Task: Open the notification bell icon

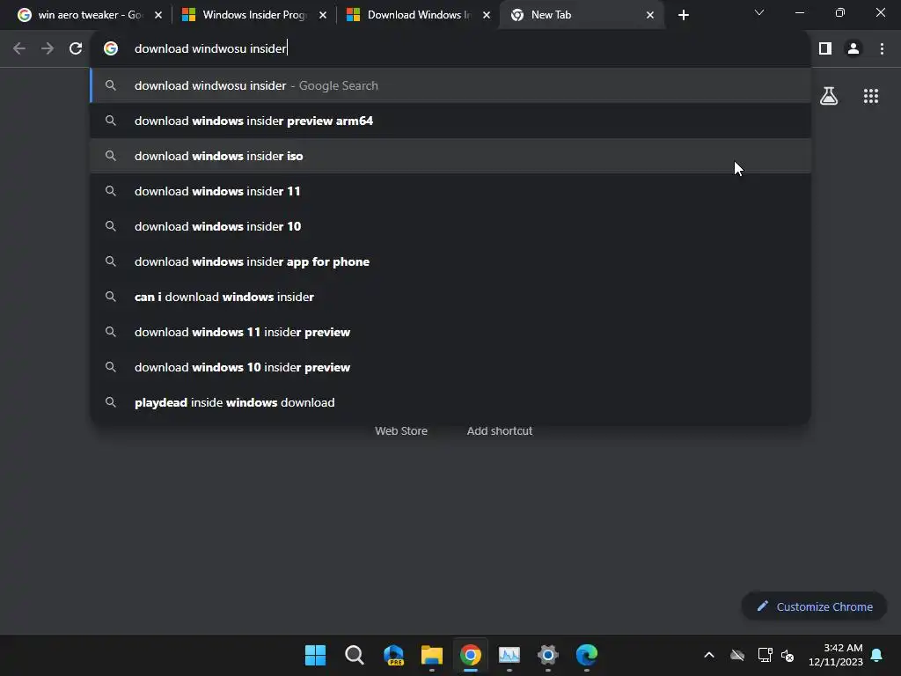Action: pos(877,655)
